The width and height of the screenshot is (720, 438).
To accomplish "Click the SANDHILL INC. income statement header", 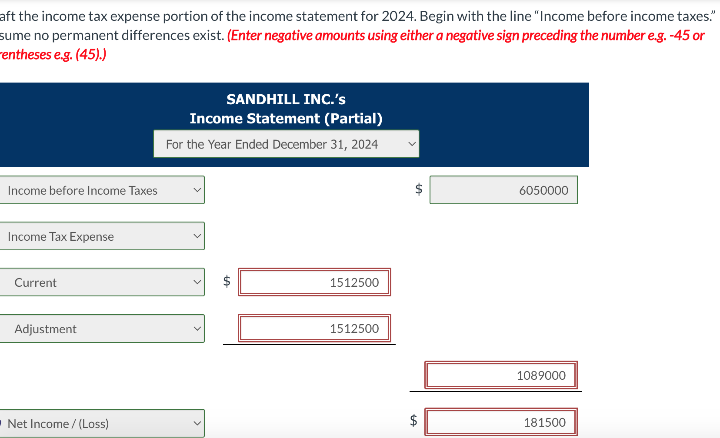I will pyautogui.click(x=286, y=108).
